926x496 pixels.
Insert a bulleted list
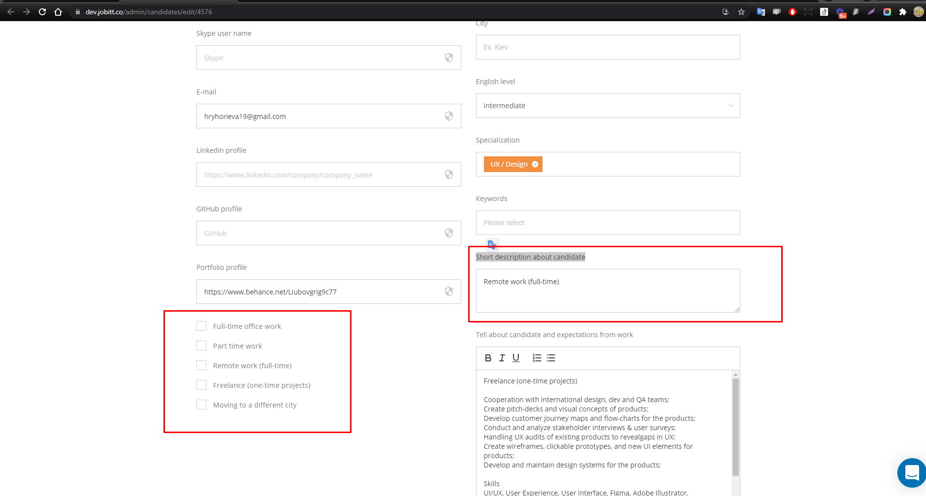pos(551,358)
